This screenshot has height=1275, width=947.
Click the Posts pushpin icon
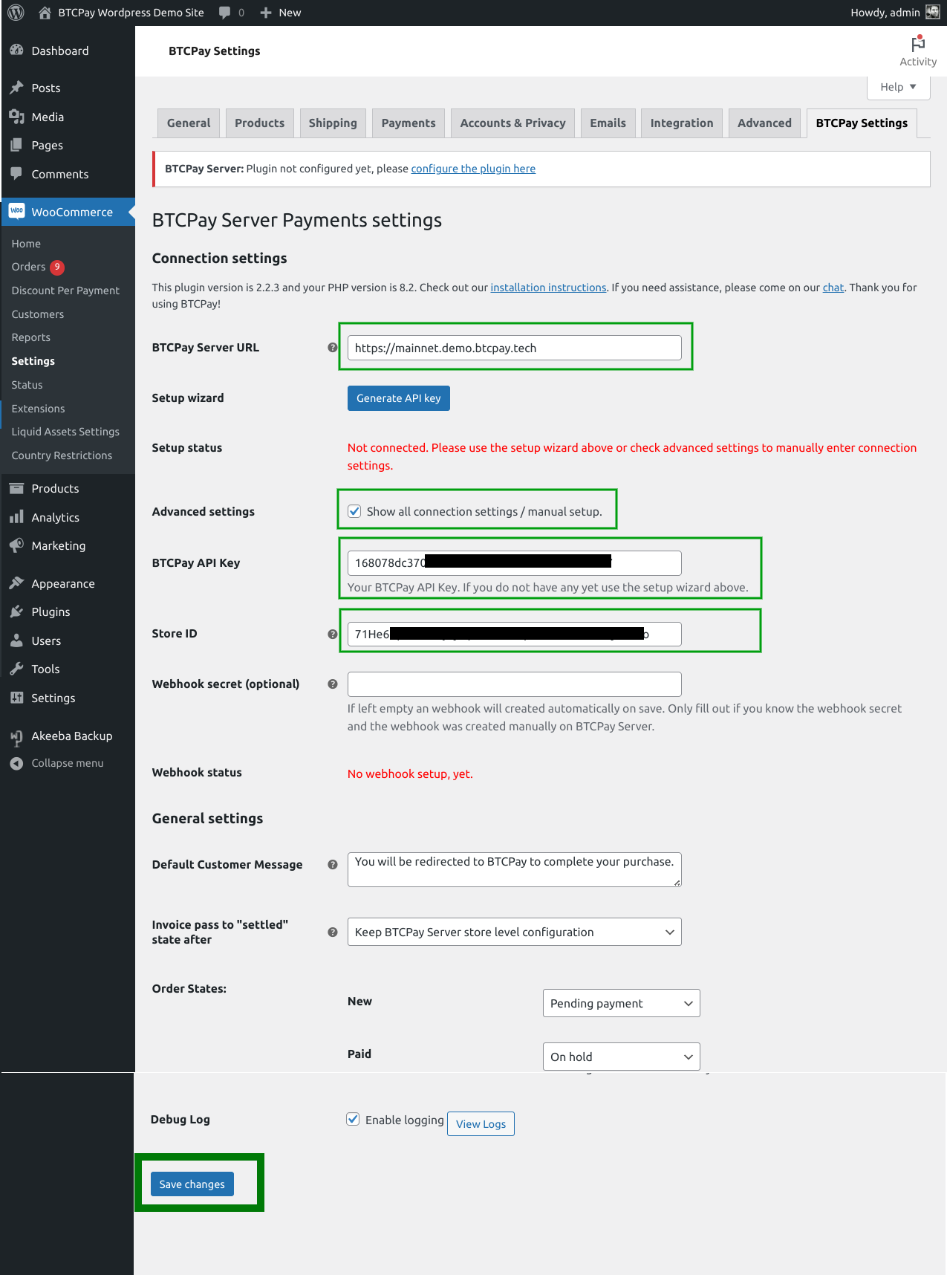point(16,88)
